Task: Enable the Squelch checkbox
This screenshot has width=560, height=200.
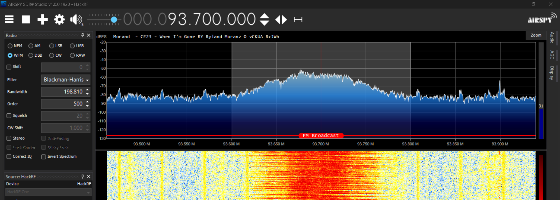Action: 9,116
